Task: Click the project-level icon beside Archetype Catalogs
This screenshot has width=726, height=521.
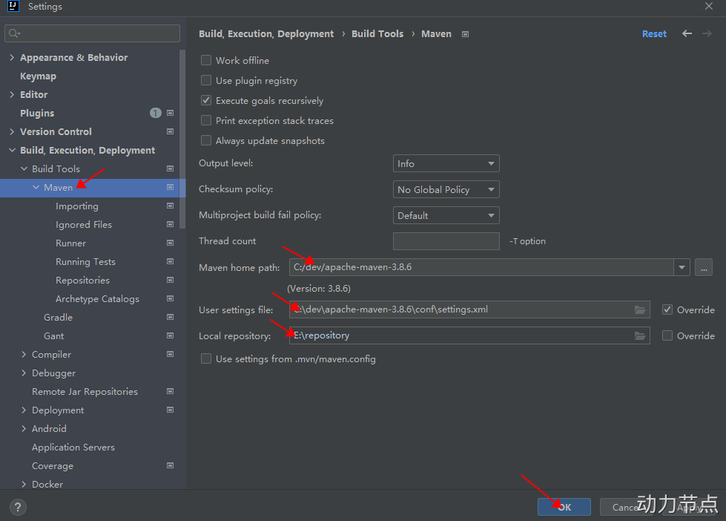Action: (170, 298)
